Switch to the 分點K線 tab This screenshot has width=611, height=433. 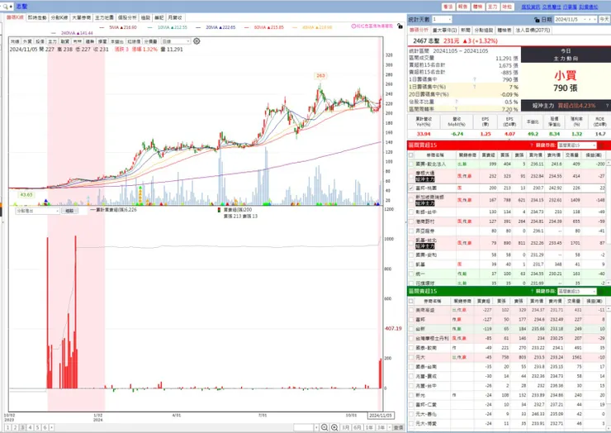coord(59,17)
